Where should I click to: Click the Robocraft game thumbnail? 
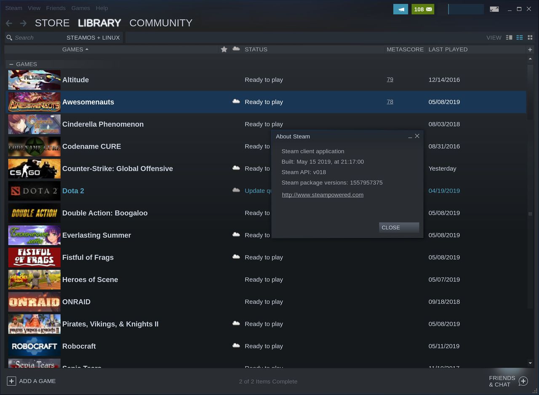tap(35, 346)
